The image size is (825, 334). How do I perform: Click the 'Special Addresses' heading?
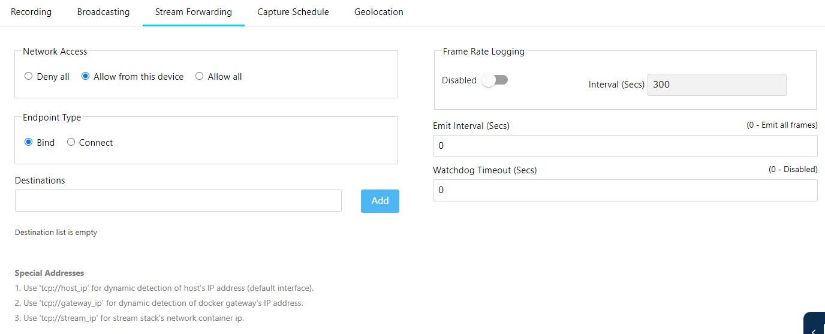(49, 273)
